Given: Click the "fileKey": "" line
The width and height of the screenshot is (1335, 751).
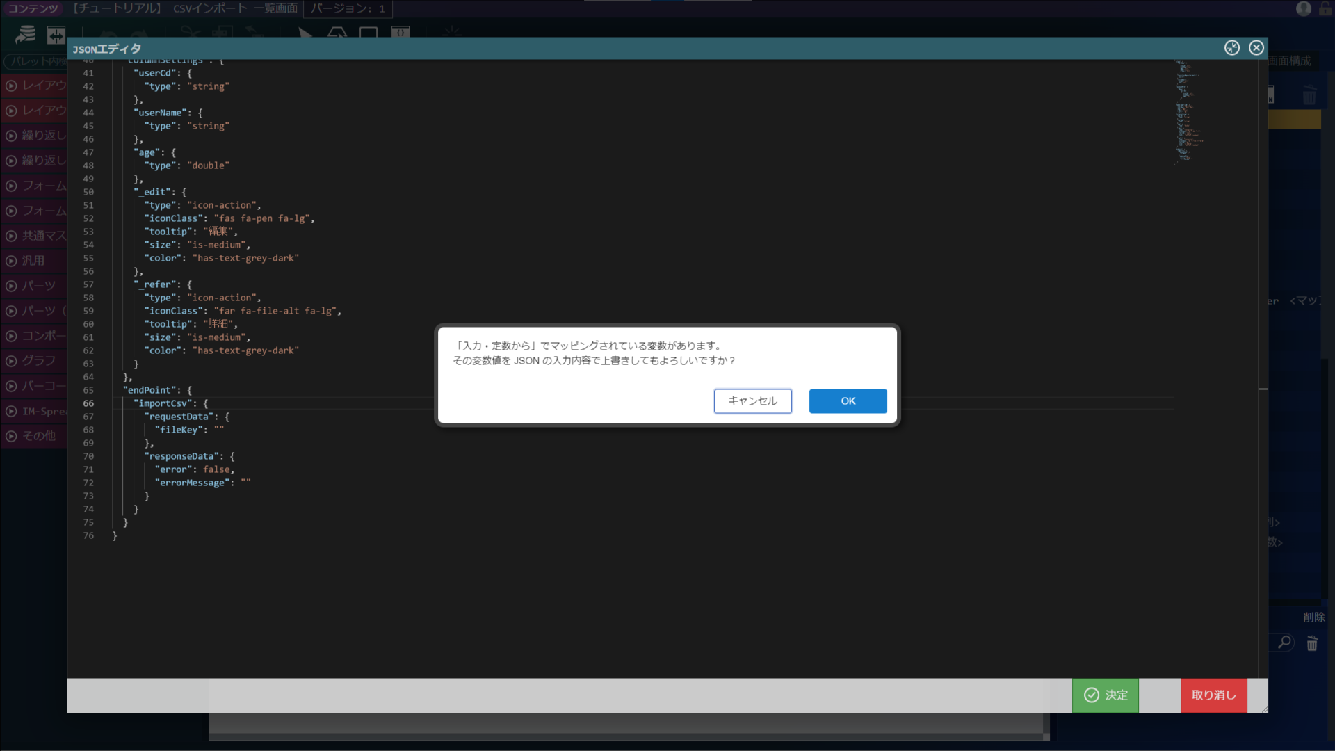Looking at the screenshot, I should pos(189,430).
